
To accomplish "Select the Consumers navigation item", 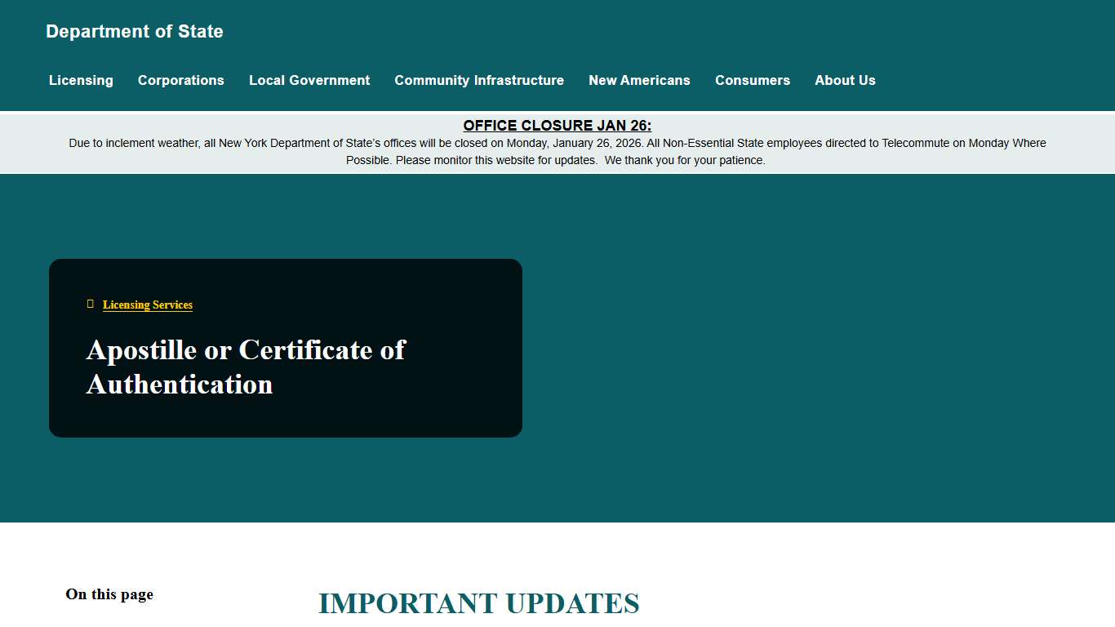I will click(x=753, y=80).
